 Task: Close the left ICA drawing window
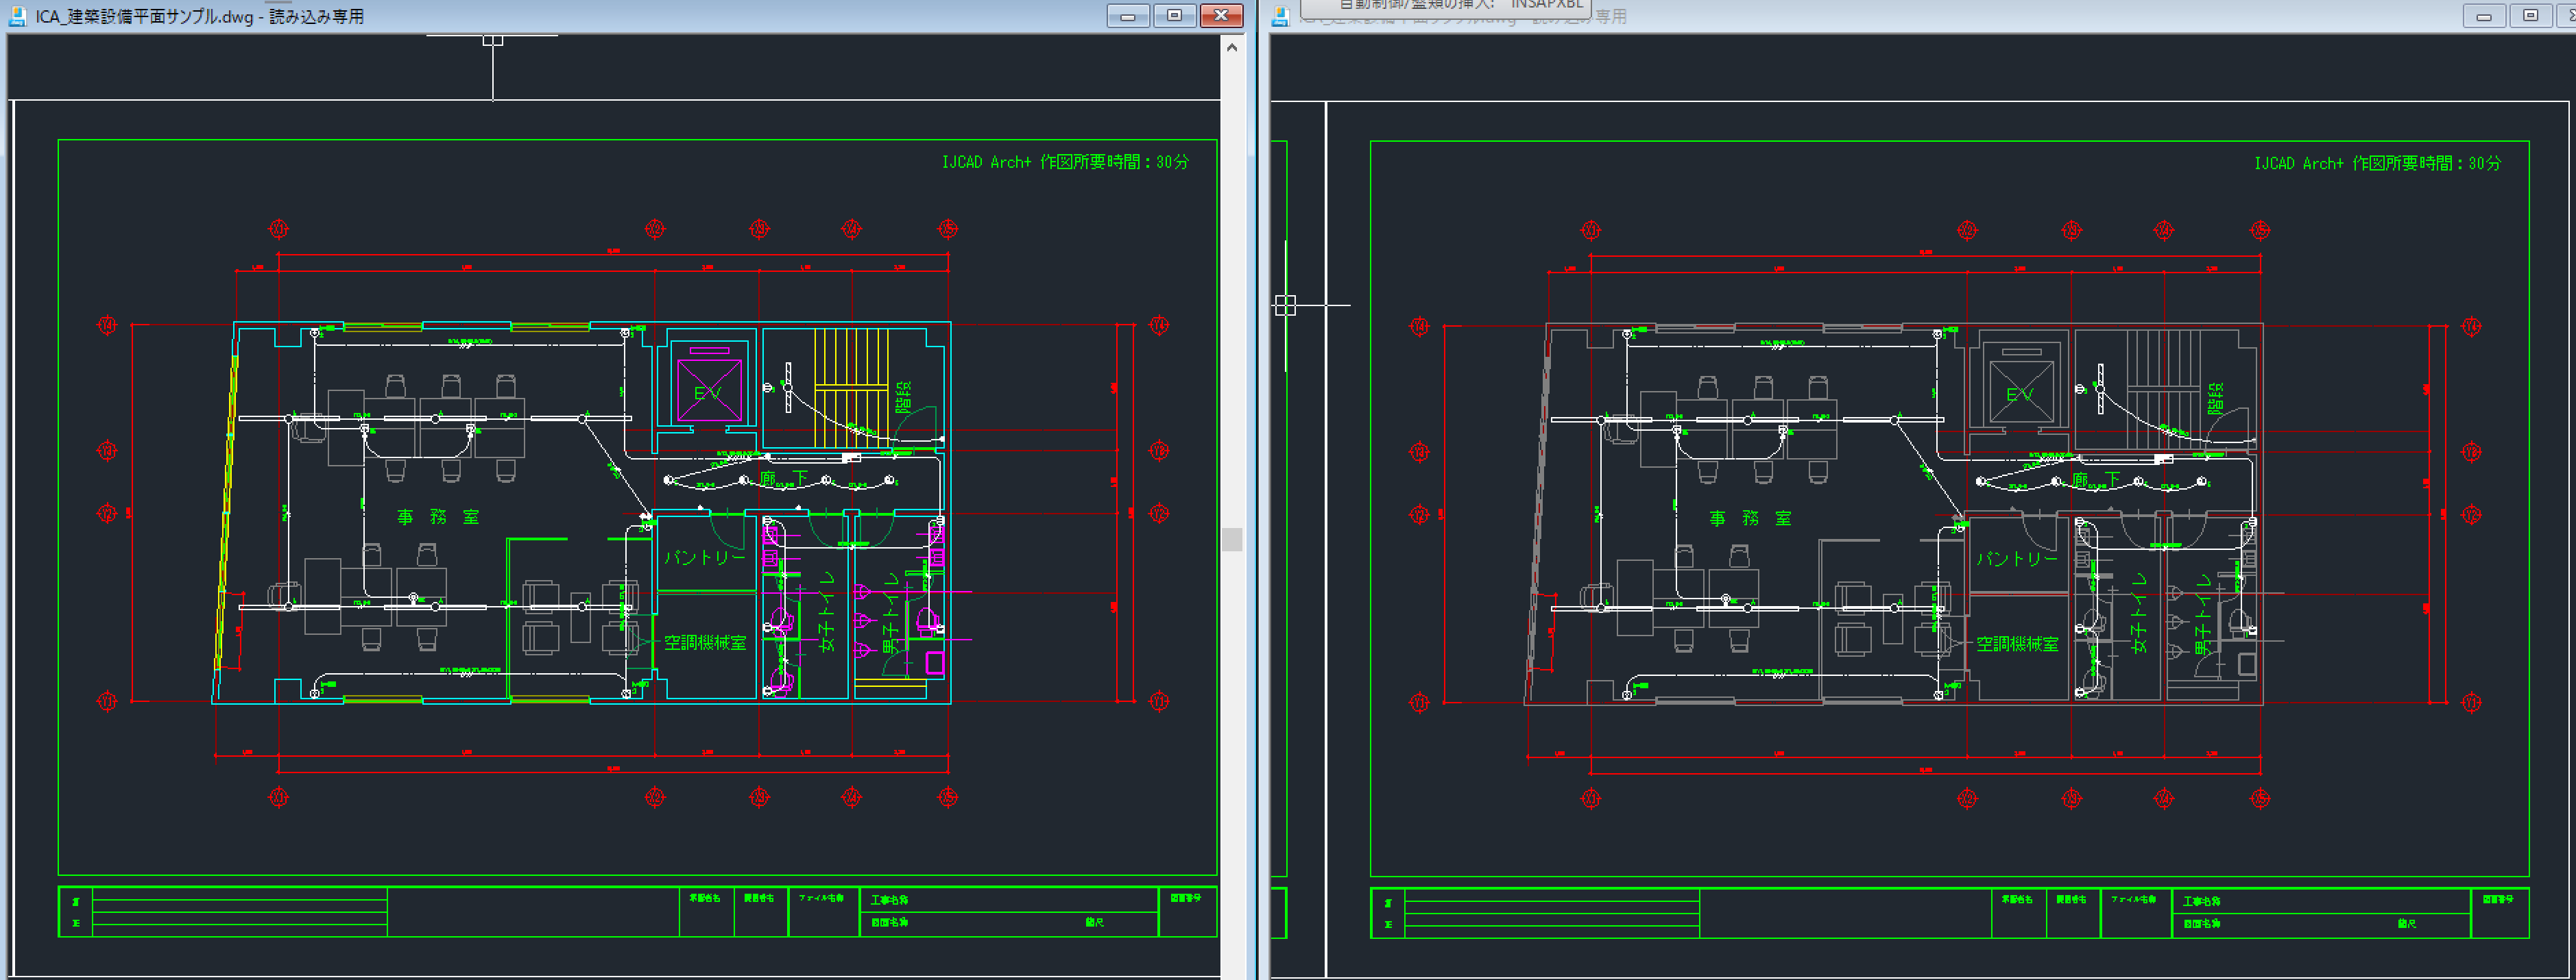(x=1221, y=16)
